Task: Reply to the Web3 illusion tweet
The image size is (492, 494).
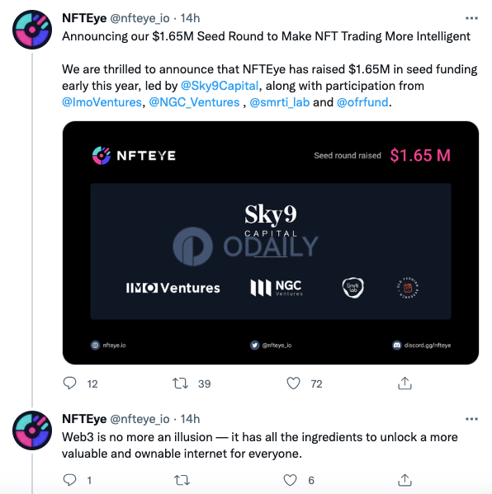Action: [x=69, y=480]
